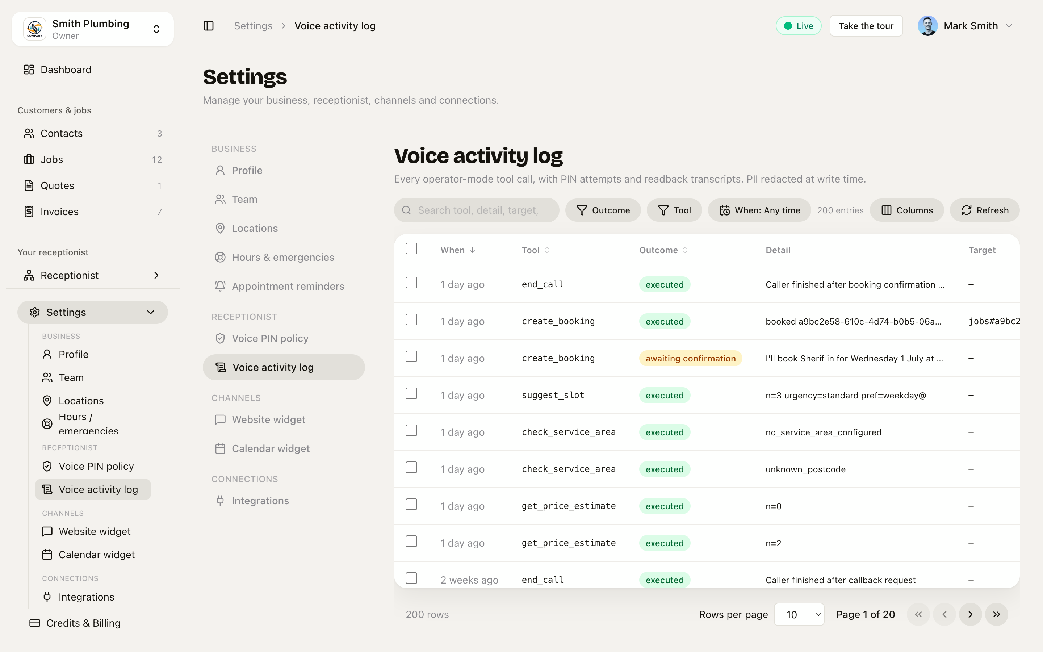Image resolution: width=1043 pixels, height=652 pixels.
Task: Open Profile in the settings panel
Action: point(284,170)
